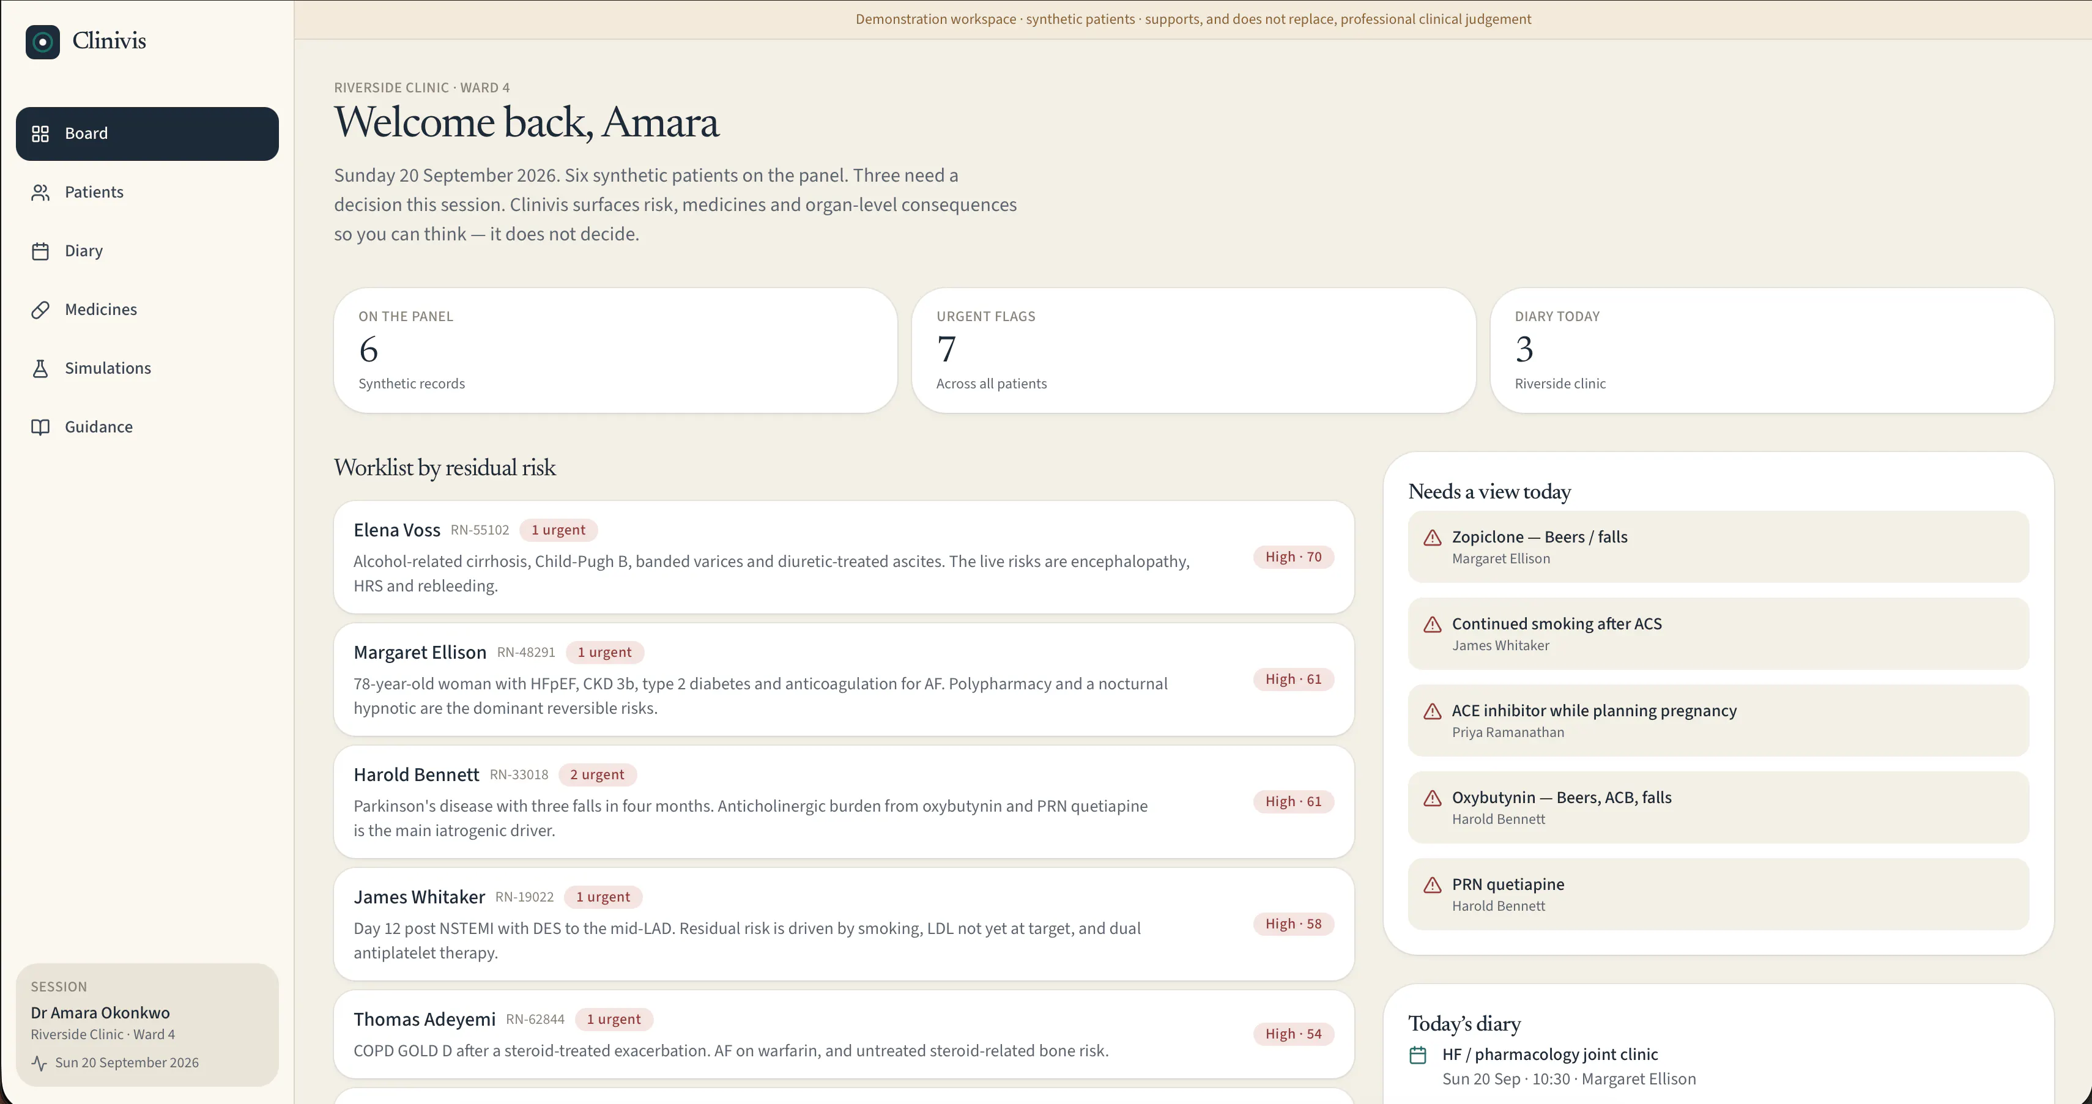Image resolution: width=2092 pixels, height=1104 pixels.
Task: Click the On the Panel stat card
Action: point(615,350)
